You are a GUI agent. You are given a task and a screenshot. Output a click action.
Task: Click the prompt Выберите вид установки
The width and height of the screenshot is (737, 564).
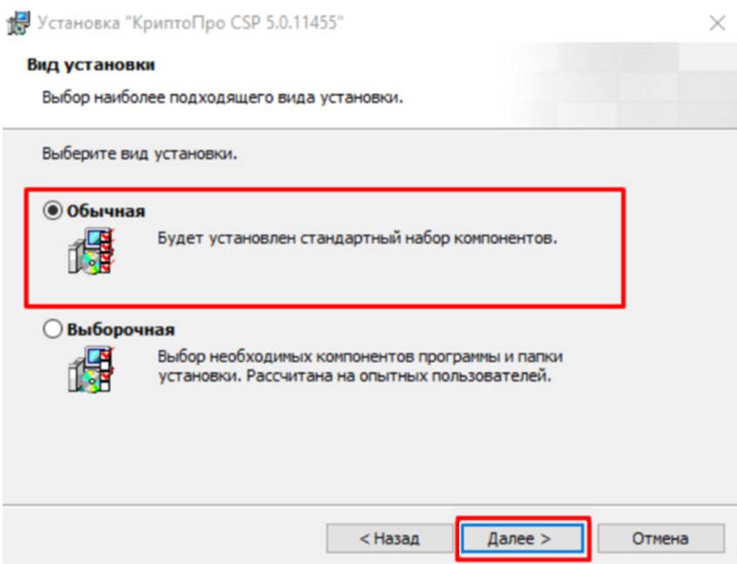click(x=140, y=154)
